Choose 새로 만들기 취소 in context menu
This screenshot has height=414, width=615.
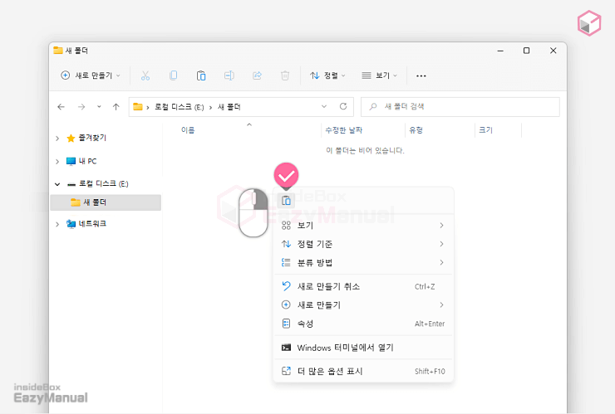pyautogui.click(x=363, y=286)
